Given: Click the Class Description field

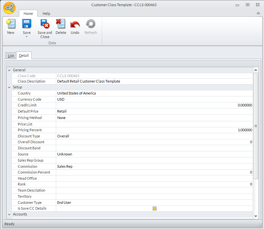Looking at the screenshot, I should click(x=154, y=82).
